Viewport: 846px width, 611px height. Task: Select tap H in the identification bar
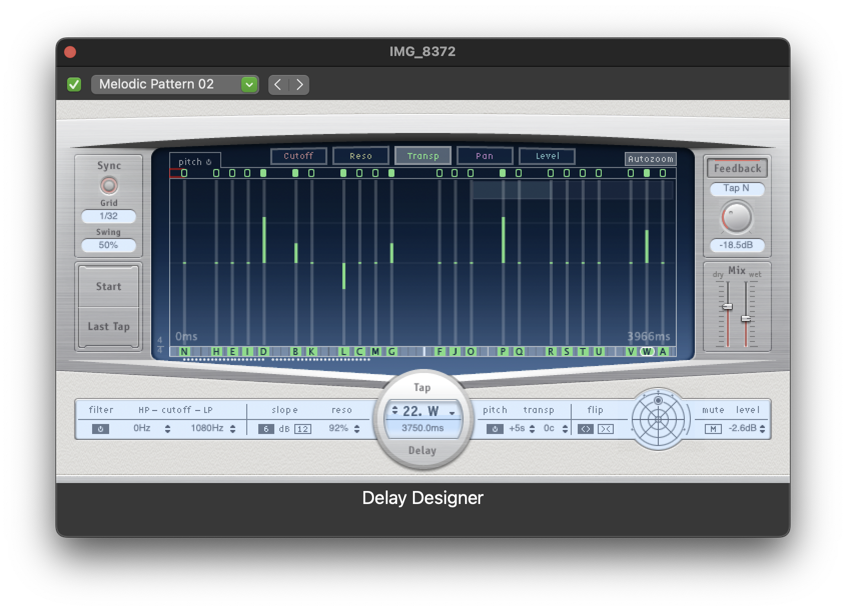[216, 351]
